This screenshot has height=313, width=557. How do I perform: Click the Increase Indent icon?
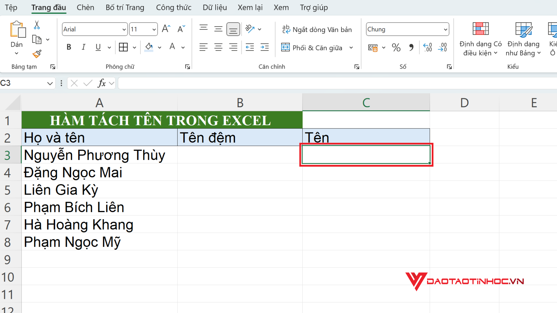(265, 47)
